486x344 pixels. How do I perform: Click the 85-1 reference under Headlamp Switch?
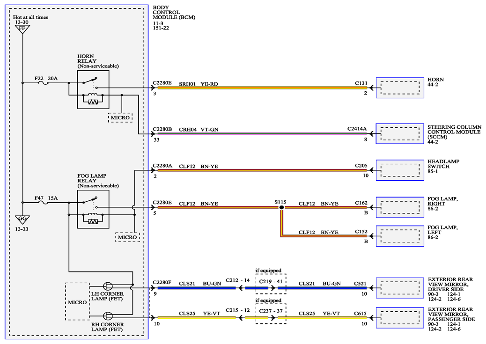click(433, 171)
